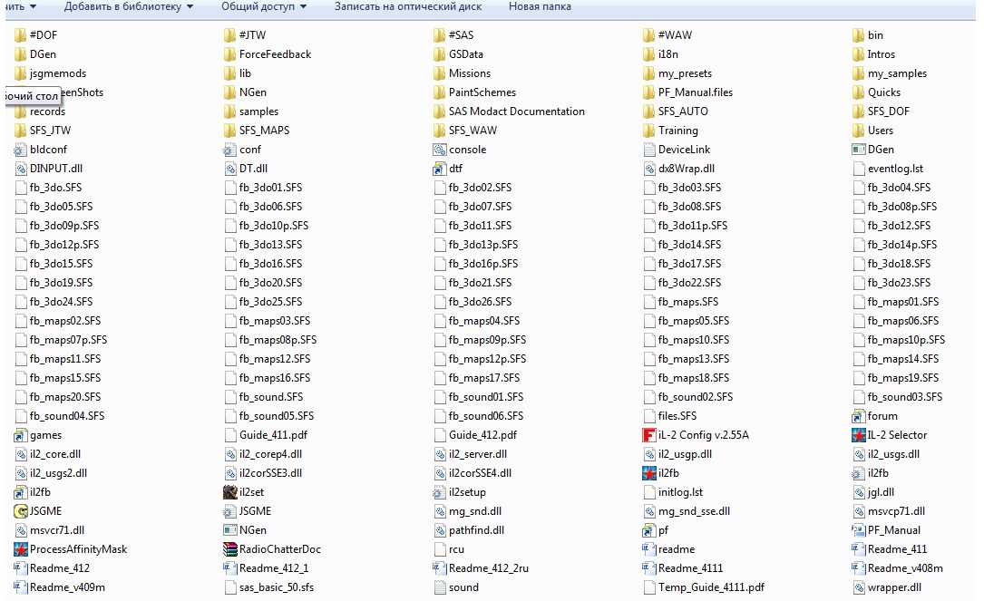Select the DINPUT.dll file icon
984x601 pixels.
[20, 168]
